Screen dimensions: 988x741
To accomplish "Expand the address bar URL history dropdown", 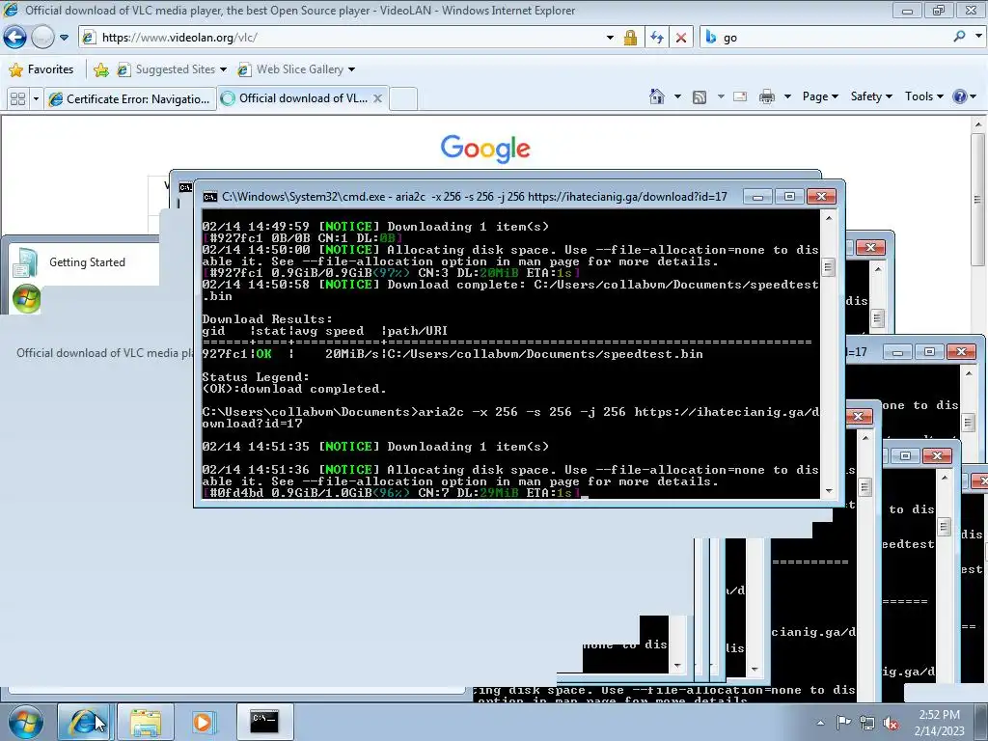I will pyautogui.click(x=610, y=38).
